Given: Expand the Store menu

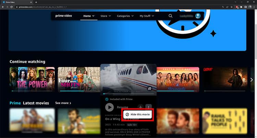Looking at the screenshot, I should 106,16.
